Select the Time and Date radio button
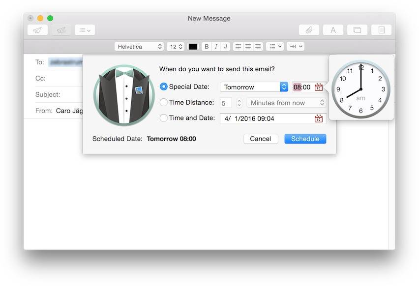Viewport: 419px width, 286px height. coord(164,118)
